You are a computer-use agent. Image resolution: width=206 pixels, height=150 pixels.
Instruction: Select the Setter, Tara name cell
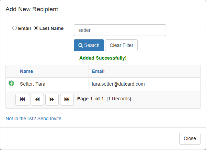pyautogui.click(x=53, y=84)
